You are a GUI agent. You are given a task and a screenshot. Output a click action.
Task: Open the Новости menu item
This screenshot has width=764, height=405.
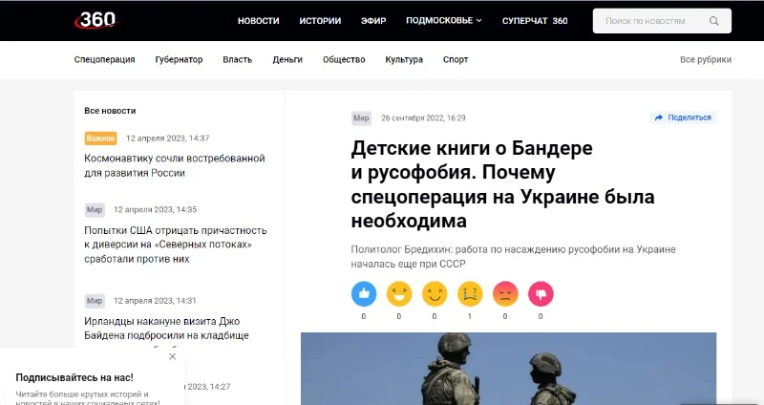(x=258, y=21)
